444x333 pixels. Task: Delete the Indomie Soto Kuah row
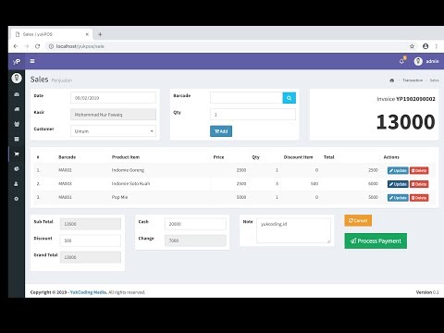click(x=419, y=184)
